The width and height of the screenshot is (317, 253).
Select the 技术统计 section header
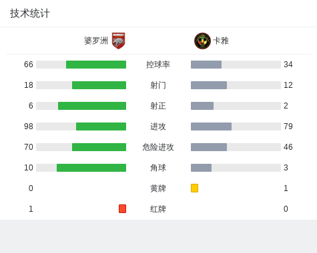pyautogui.click(x=30, y=13)
